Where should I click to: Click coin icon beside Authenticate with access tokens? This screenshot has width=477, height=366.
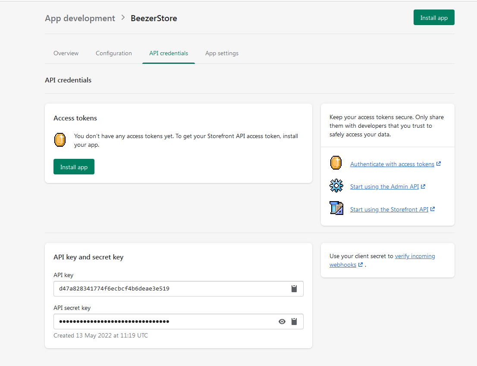[336, 163]
